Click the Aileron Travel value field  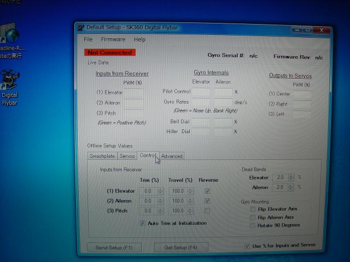click(178, 201)
